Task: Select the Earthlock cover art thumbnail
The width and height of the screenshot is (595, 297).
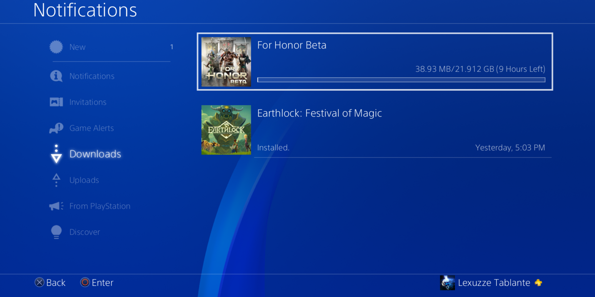Action: click(226, 130)
